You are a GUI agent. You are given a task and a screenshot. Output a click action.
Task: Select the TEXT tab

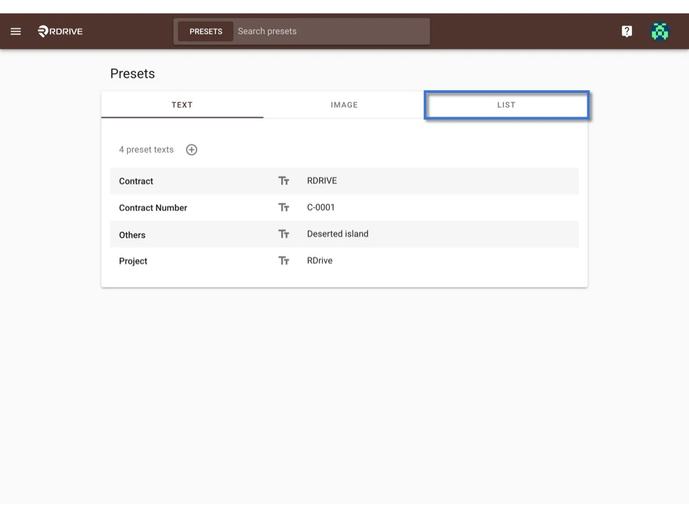pyautogui.click(x=182, y=105)
